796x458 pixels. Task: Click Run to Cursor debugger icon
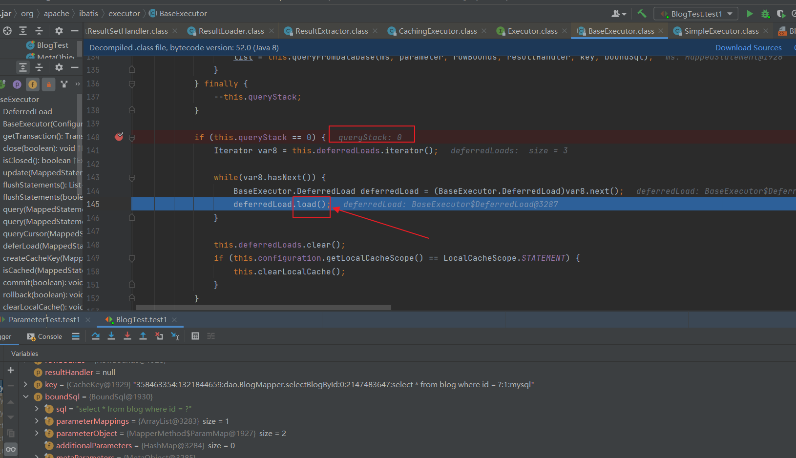175,336
